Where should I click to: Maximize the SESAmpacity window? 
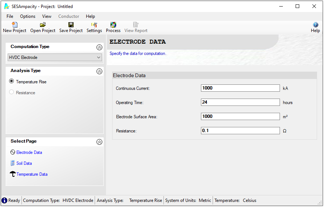[297, 7]
